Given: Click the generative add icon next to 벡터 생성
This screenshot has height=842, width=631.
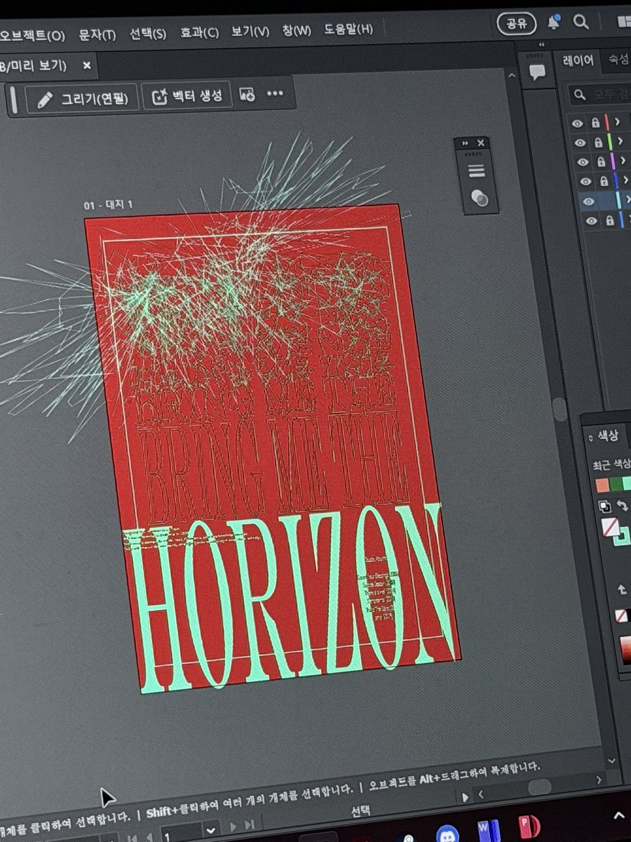Looking at the screenshot, I should tap(247, 94).
